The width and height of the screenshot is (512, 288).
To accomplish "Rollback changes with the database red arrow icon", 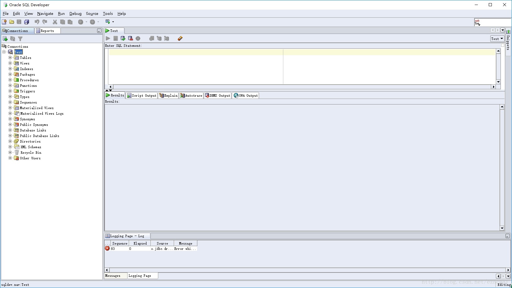I will pos(130,38).
